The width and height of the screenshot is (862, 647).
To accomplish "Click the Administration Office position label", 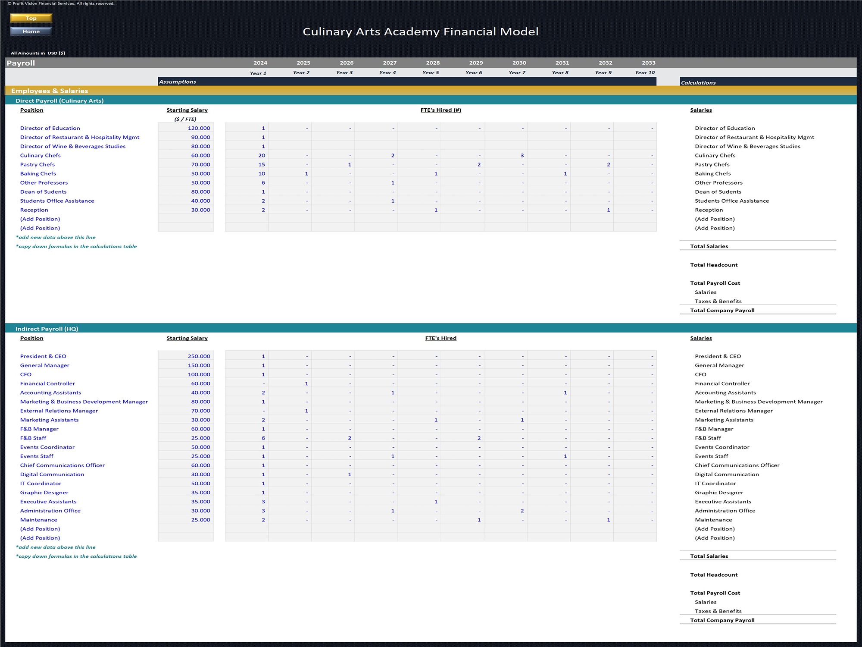I will (x=50, y=511).
